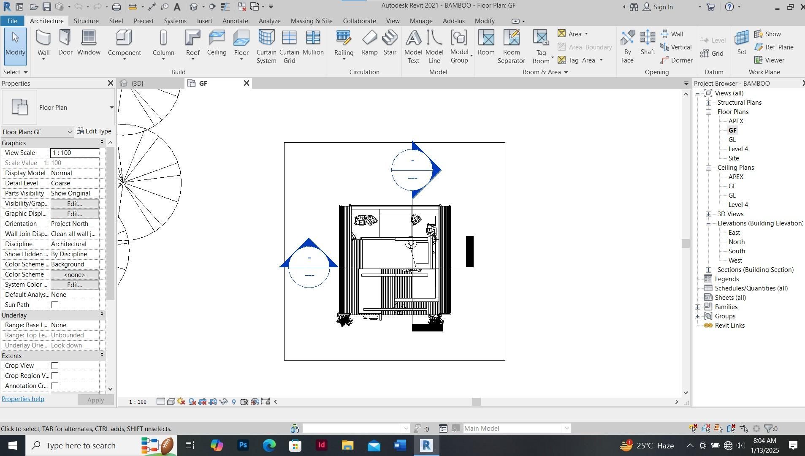Select the Mullion tool

coord(313,43)
